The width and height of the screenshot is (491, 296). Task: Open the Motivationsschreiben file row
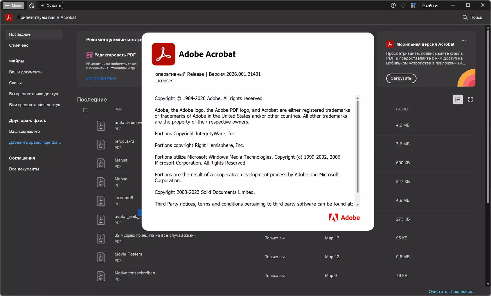coord(135,273)
